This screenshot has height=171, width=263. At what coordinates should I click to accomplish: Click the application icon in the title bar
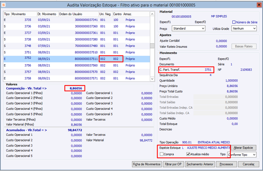[3, 5]
